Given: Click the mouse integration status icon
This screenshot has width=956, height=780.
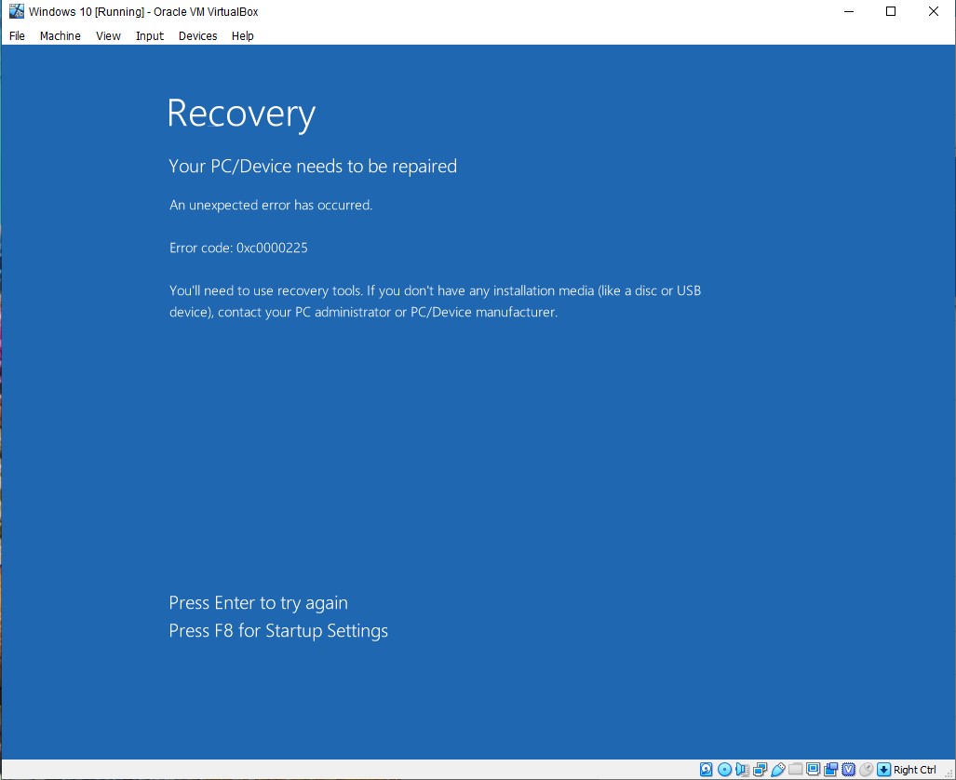Looking at the screenshot, I should (866, 770).
